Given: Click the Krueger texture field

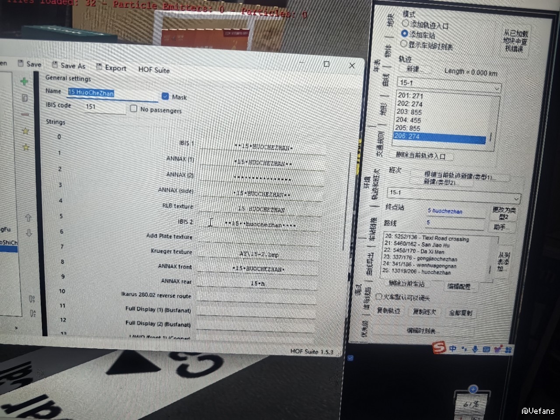Looking at the screenshot, I should coord(259,254).
